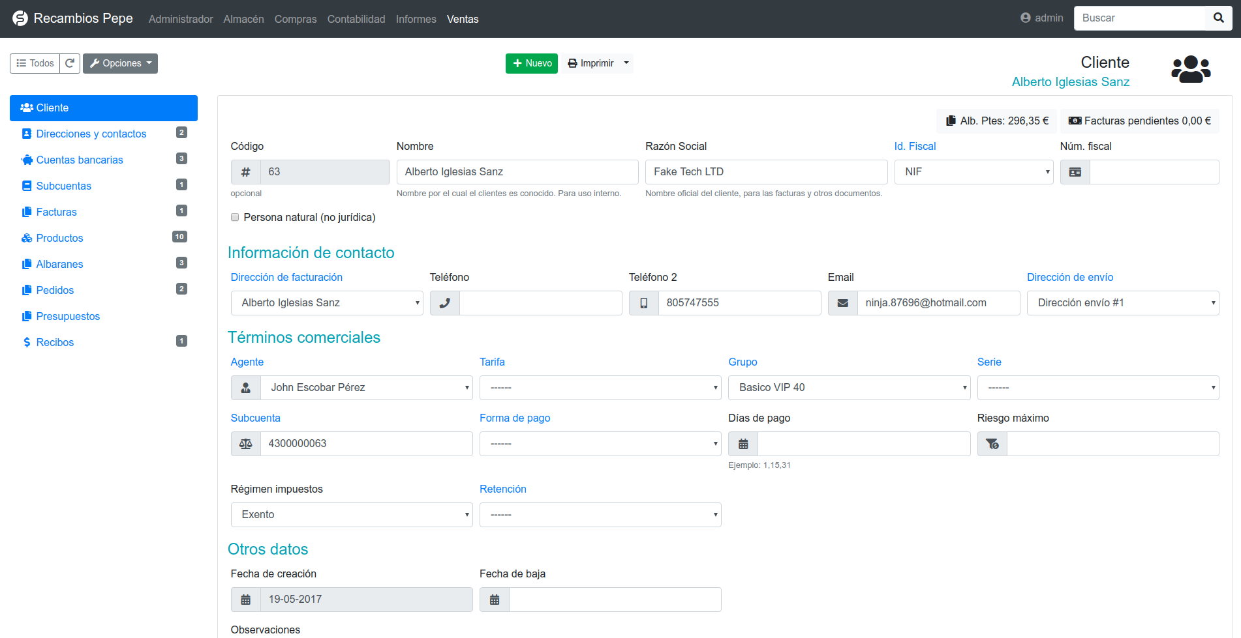
Task: Toggle the Persona natural checkbox
Action: point(235,218)
